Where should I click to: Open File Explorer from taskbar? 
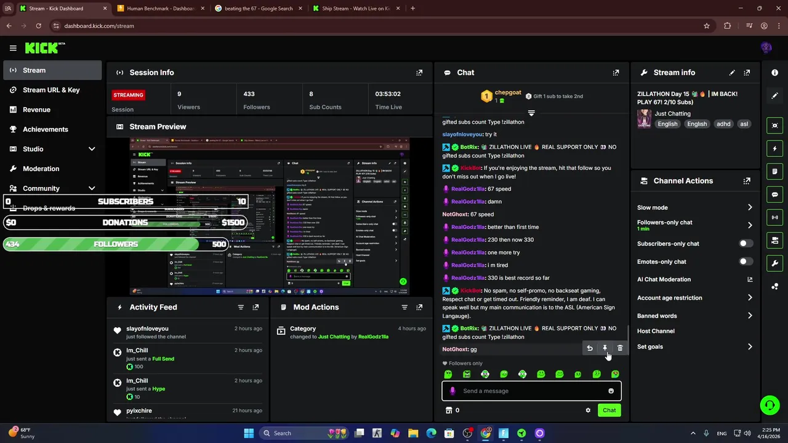pos(413,433)
